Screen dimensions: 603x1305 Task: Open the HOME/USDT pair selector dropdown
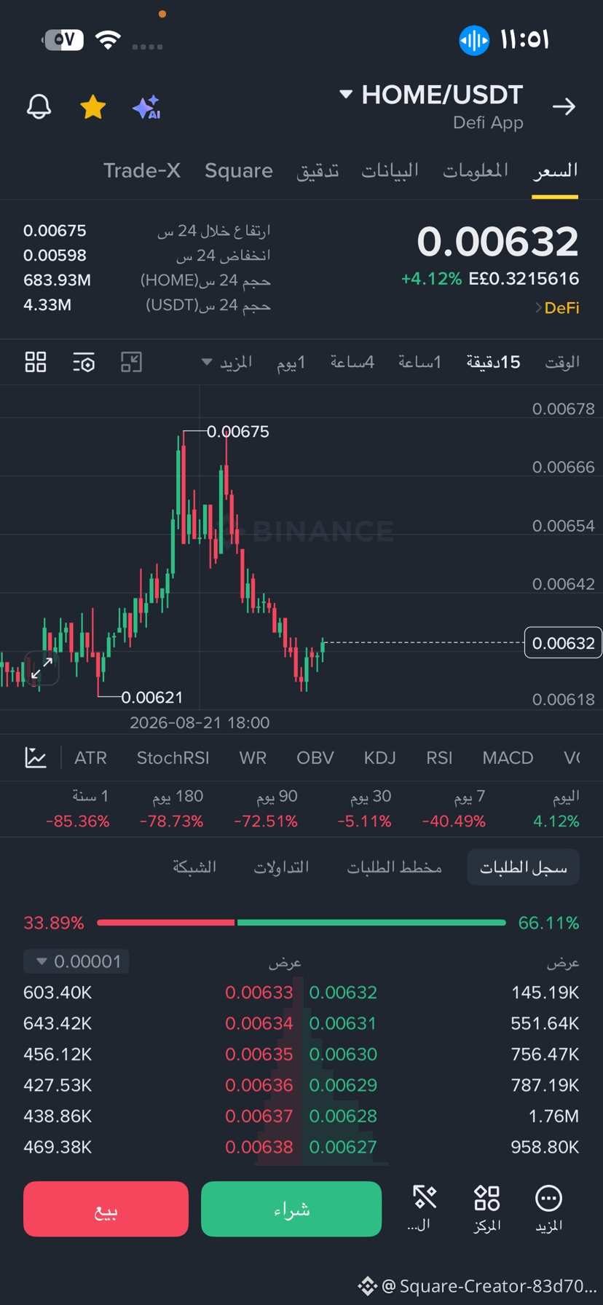pos(431,95)
